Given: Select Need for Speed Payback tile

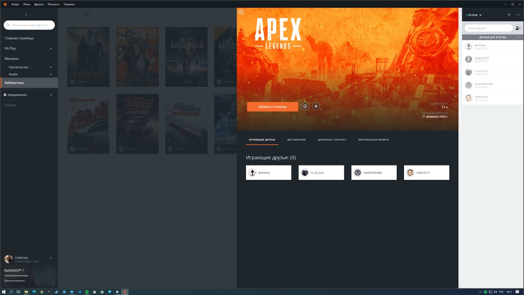Looking at the screenshot, I should coord(138,124).
